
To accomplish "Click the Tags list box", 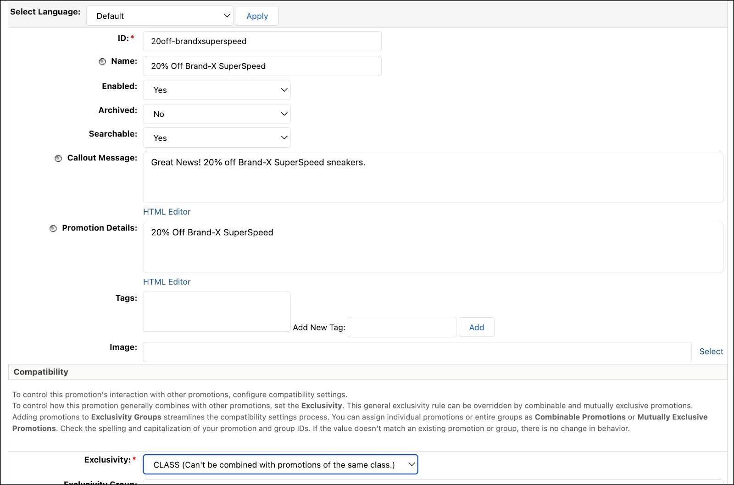I will tap(217, 312).
